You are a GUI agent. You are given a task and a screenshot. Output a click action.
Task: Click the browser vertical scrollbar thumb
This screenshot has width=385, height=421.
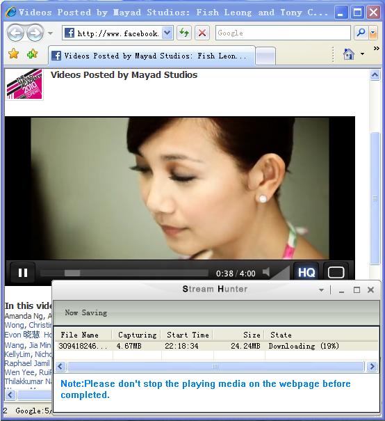(375, 198)
